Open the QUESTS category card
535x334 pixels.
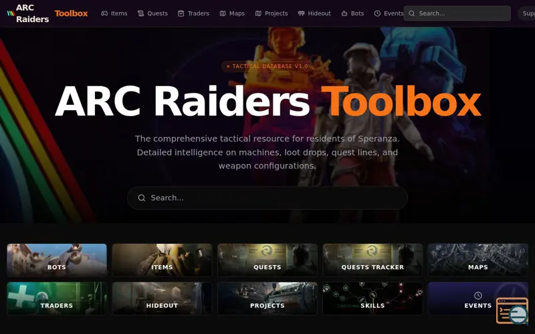point(267,260)
